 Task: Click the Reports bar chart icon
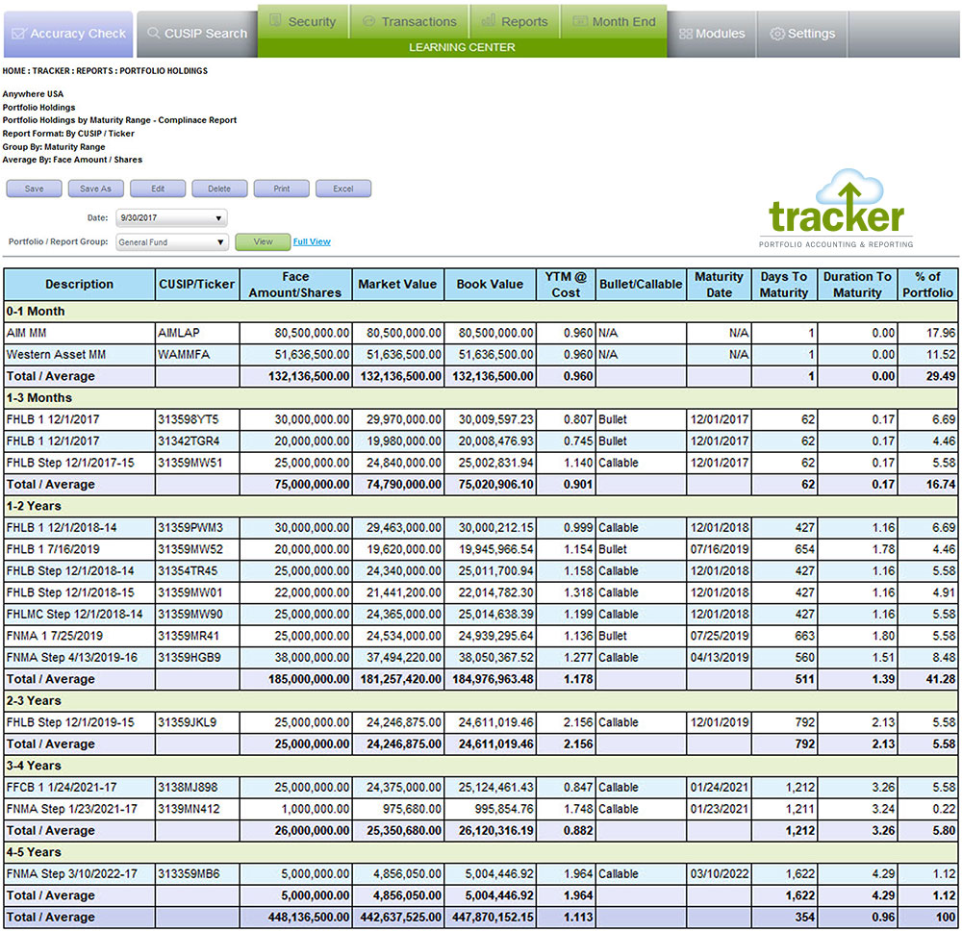[489, 21]
